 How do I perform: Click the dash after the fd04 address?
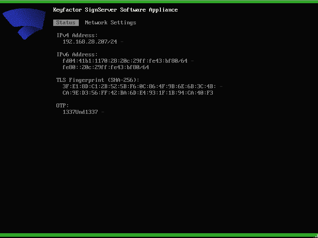coord(192,61)
